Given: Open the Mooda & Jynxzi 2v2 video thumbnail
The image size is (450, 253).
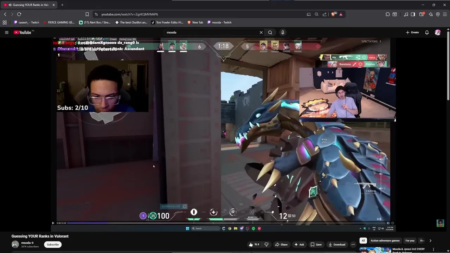Looking at the screenshot, I should pyautogui.click(x=375, y=250).
